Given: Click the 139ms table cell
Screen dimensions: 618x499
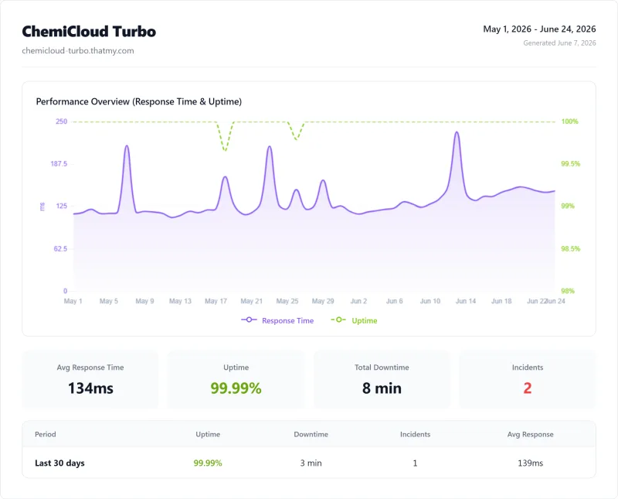Looking at the screenshot, I should [x=530, y=463].
